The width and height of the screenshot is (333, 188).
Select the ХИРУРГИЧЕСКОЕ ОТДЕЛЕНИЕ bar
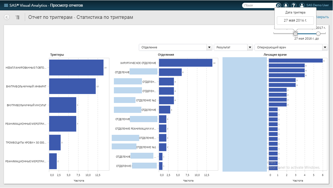click(x=185, y=63)
